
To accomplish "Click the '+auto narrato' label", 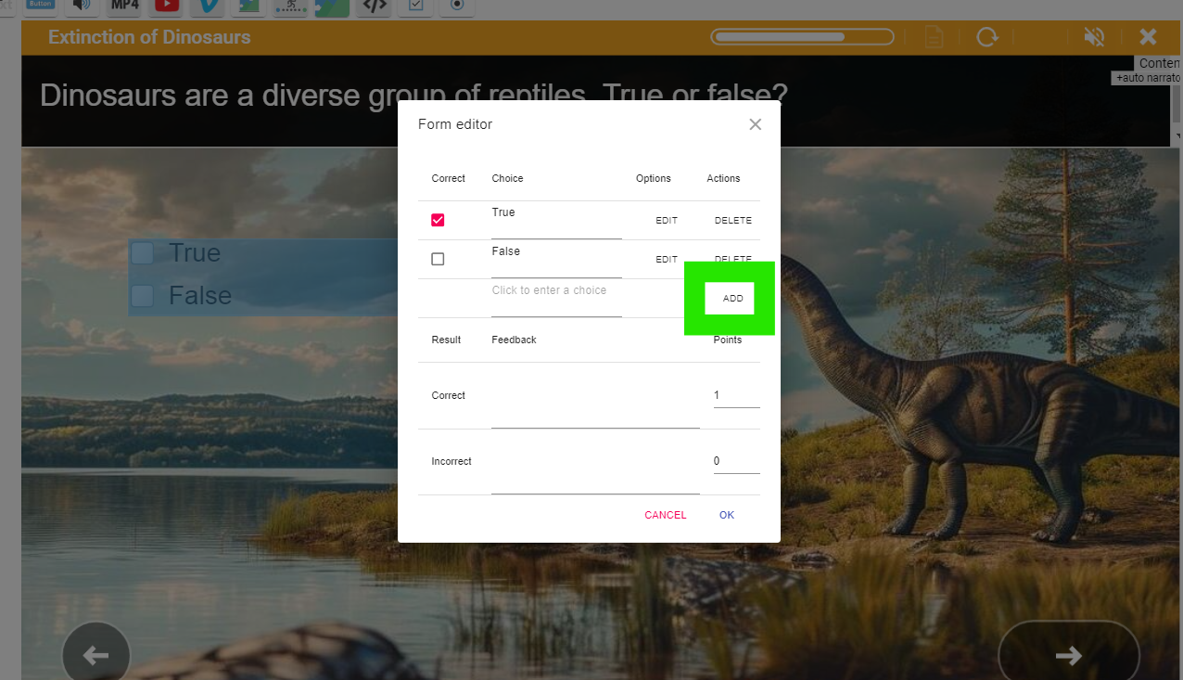I will tap(1148, 79).
